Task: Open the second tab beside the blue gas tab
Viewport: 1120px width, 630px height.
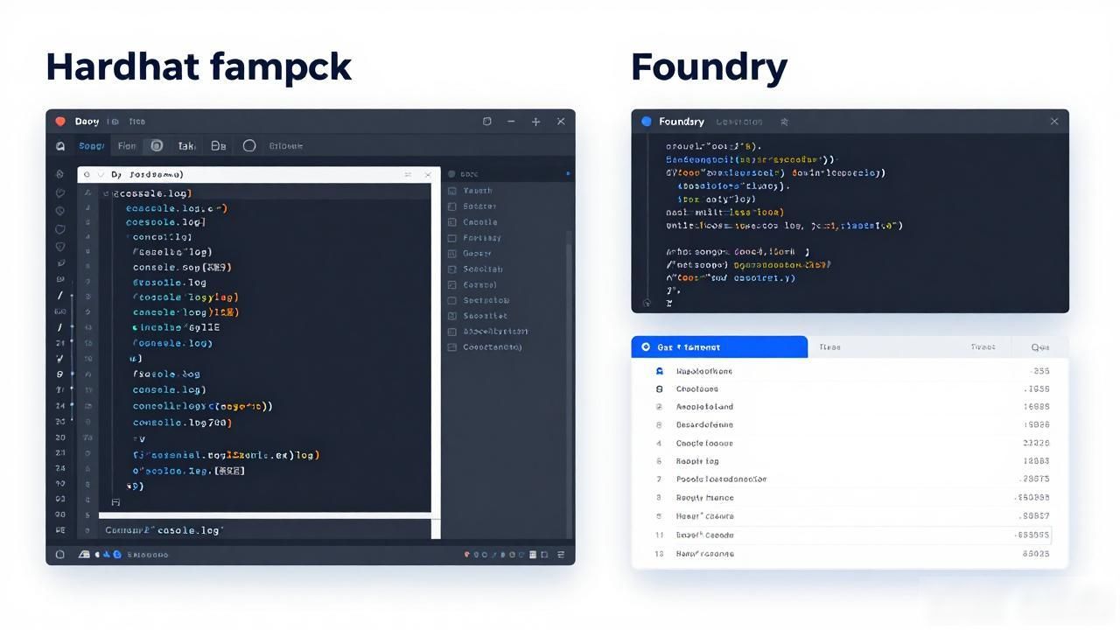Action: (829, 347)
